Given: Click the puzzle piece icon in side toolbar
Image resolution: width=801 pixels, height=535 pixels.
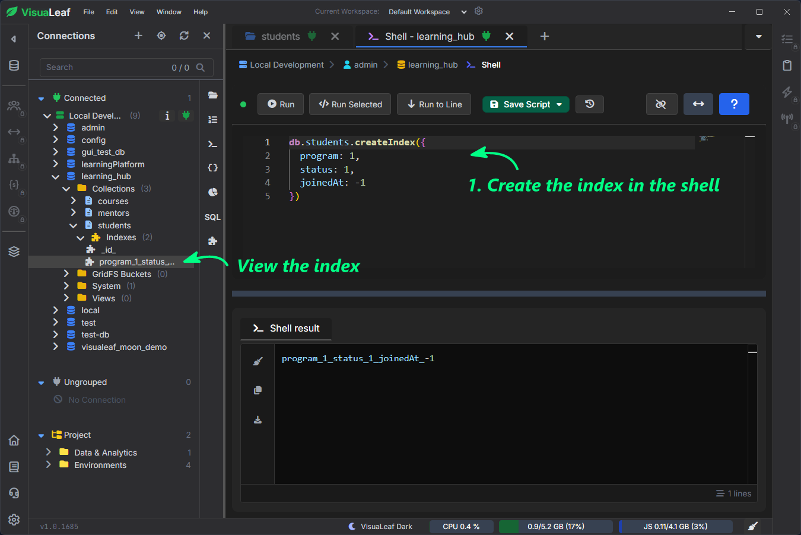Looking at the screenshot, I should pos(212,241).
